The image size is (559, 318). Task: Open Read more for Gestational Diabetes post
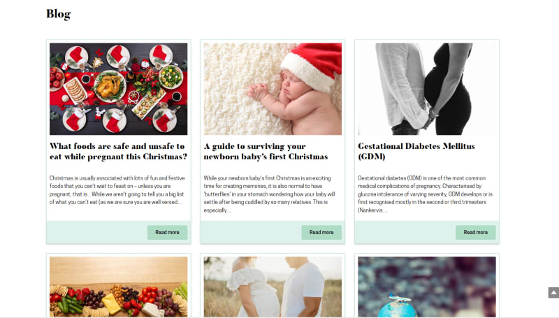(x=476, y=232)
